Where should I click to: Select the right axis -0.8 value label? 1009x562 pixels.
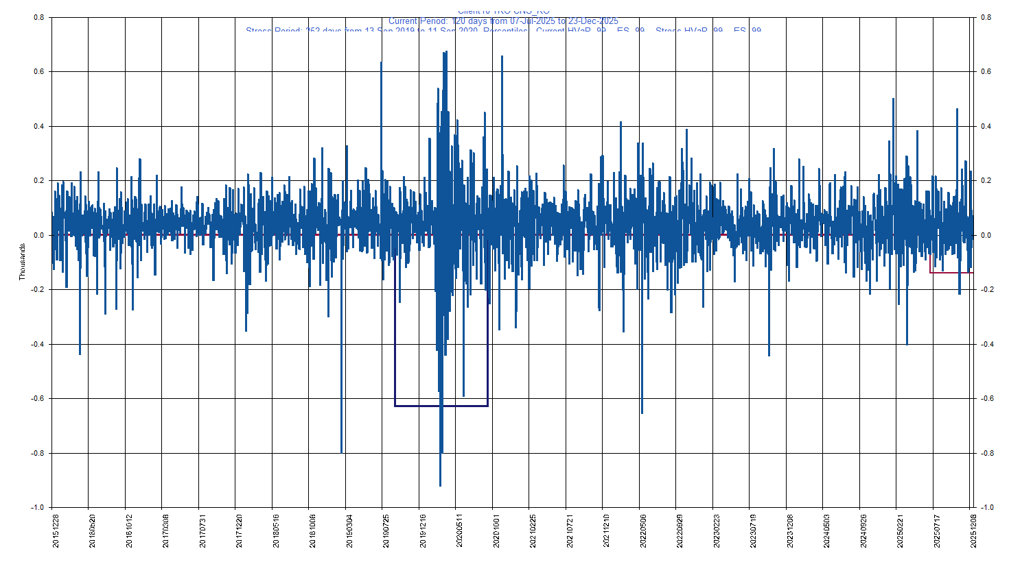point(987,453)
